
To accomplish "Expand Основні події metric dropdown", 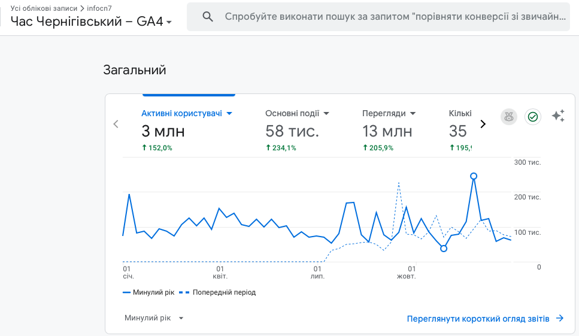I will tap(326, 113).
